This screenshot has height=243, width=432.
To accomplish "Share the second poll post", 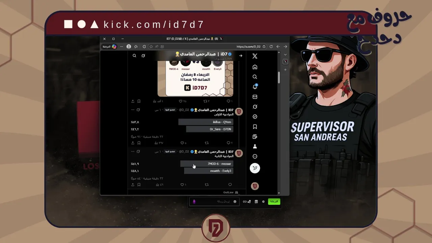I will pyautogui.click(x=133, y=185).
